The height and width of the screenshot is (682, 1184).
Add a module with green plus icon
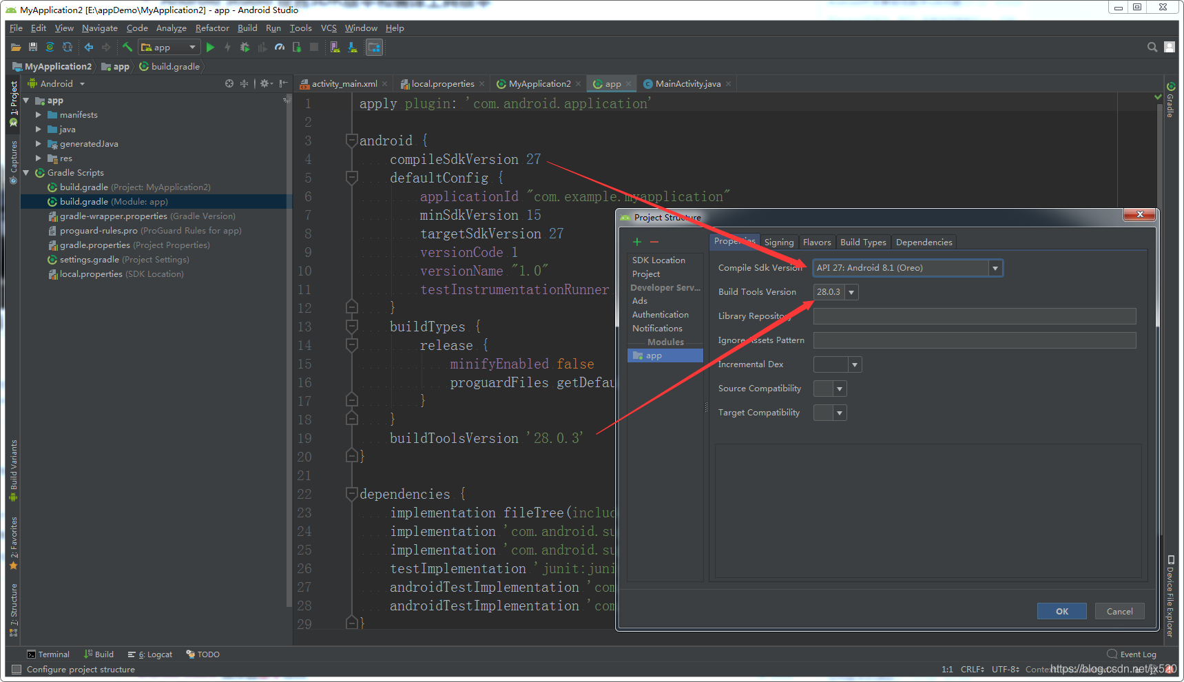pyautogui.click(x=637, y=242)
